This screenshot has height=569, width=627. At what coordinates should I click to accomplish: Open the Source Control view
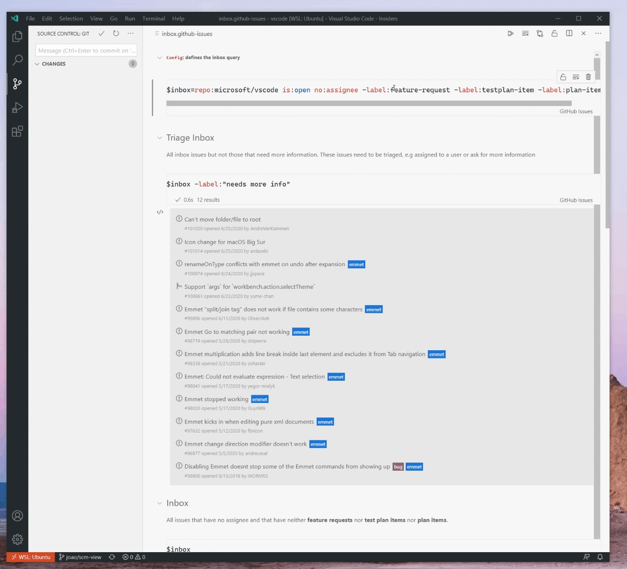coord(17,84)
